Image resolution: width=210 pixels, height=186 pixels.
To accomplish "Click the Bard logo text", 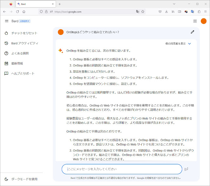I will 15,21.
